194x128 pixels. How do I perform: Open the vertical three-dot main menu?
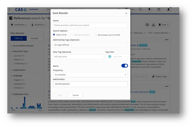click(x=10, y=9)
